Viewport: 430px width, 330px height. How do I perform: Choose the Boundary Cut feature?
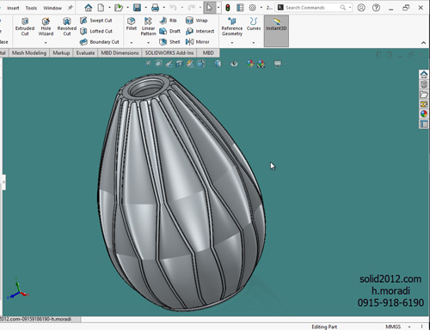click(x=99, y=42)
